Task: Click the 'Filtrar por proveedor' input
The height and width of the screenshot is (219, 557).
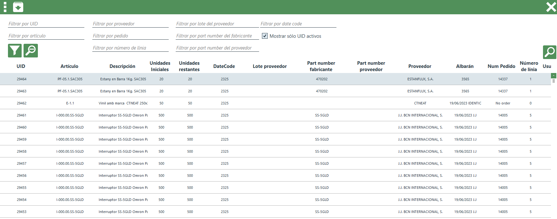Action: pyautogui.click(x=130, y=24)
